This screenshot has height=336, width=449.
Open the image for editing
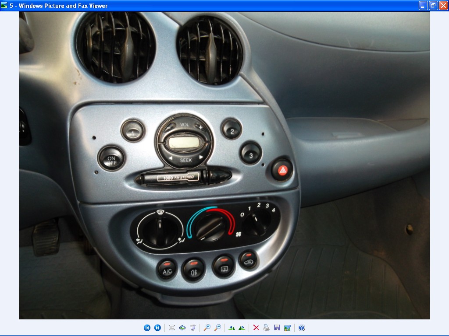tap(288, 328)
